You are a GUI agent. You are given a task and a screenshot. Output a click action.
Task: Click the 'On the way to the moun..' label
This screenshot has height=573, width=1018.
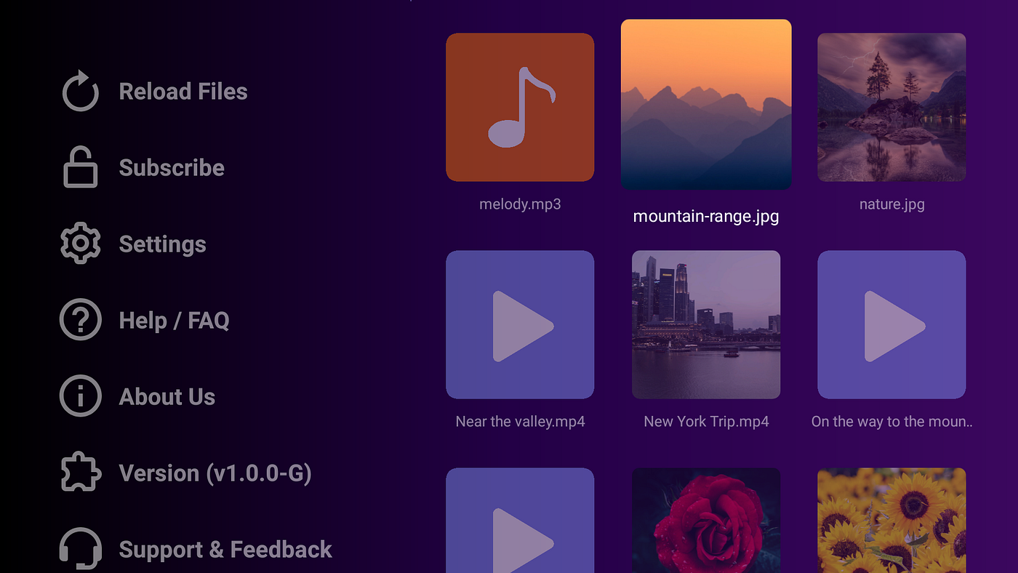pyautogui.click(x=892, y=422)
